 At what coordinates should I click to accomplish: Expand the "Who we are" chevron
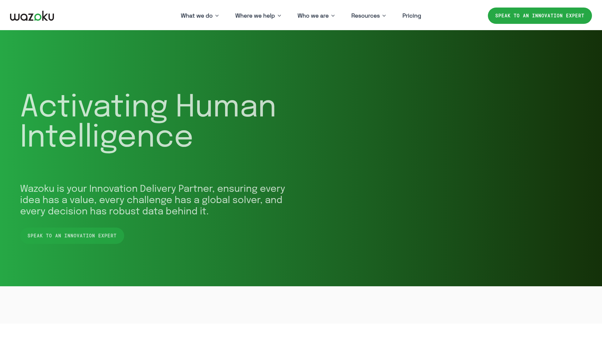coord(333,16)
